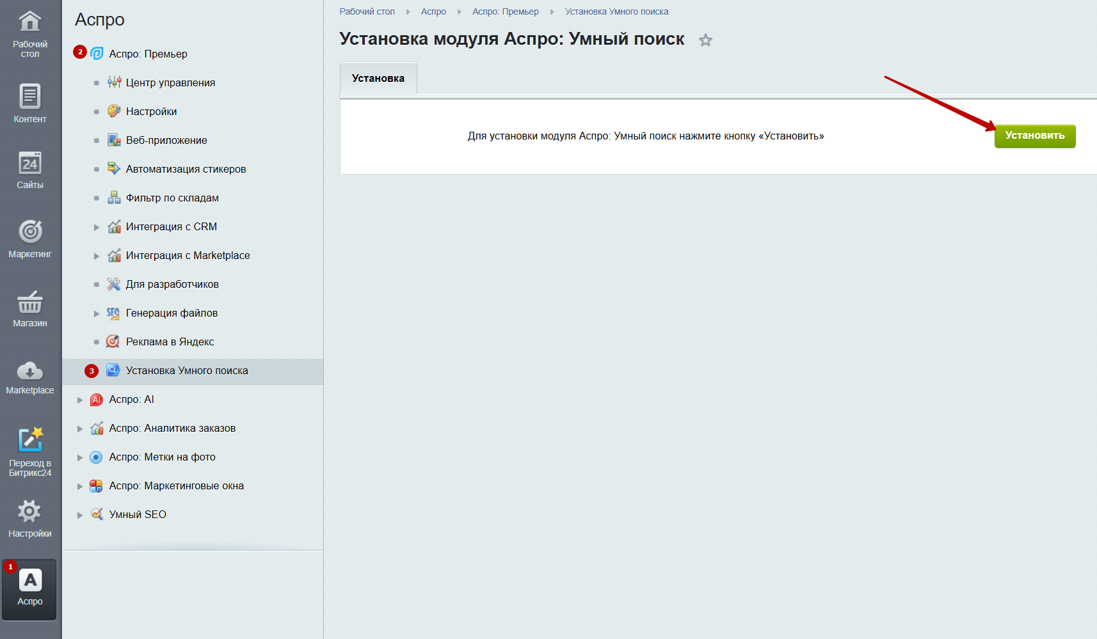Select the Аспро: AI tree label

click(x=131, y=399)
